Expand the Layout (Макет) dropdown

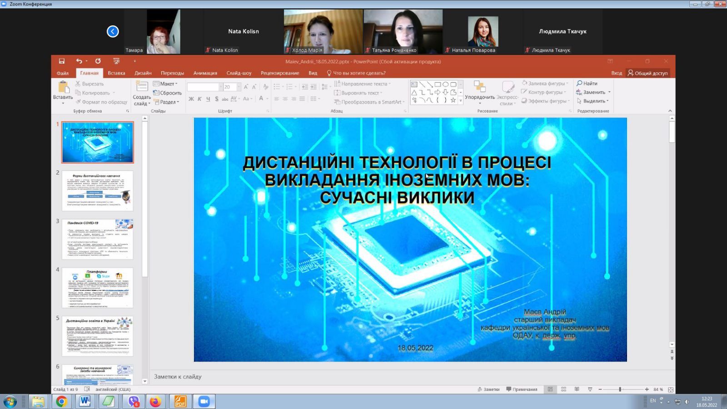(166, 84)
